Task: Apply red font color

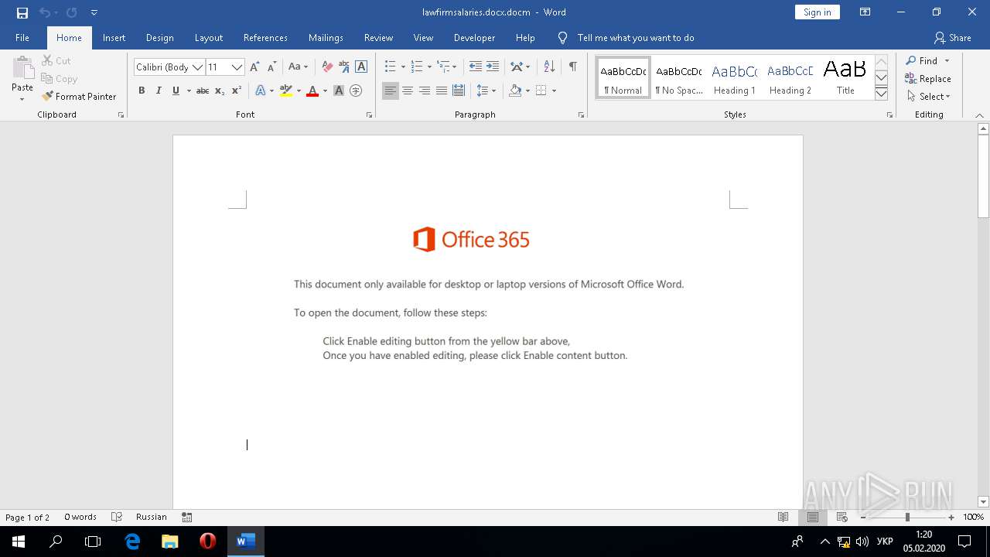Action: click(x=312, y=91)
